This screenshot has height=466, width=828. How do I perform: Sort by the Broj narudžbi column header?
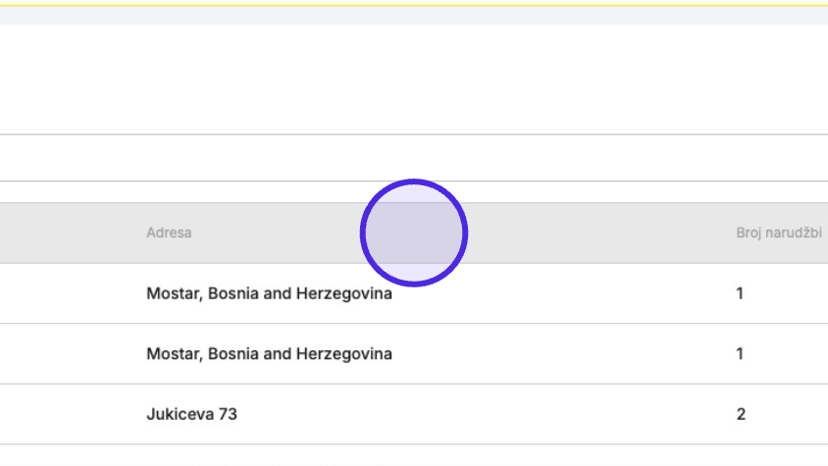point(779,233)
